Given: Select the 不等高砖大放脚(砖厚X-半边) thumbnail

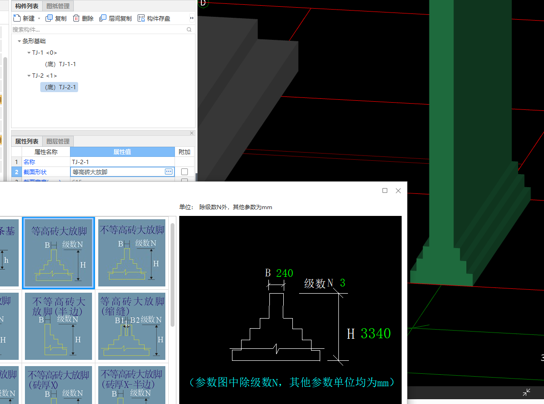Looking at the screenshot, I should pos(132,385).
